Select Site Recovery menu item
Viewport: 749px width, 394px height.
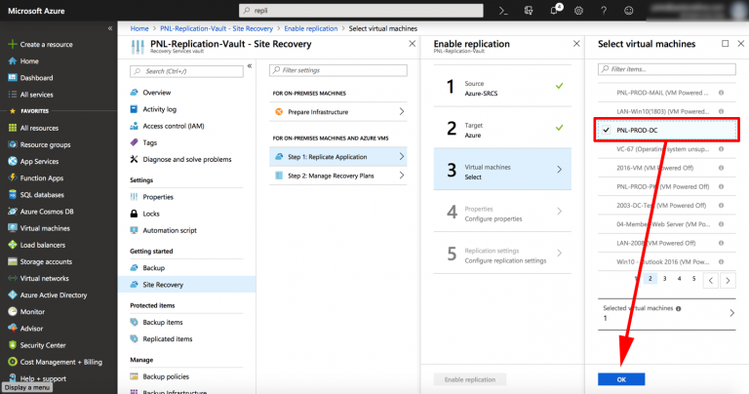pyautogui.click(x=187, y=285)
